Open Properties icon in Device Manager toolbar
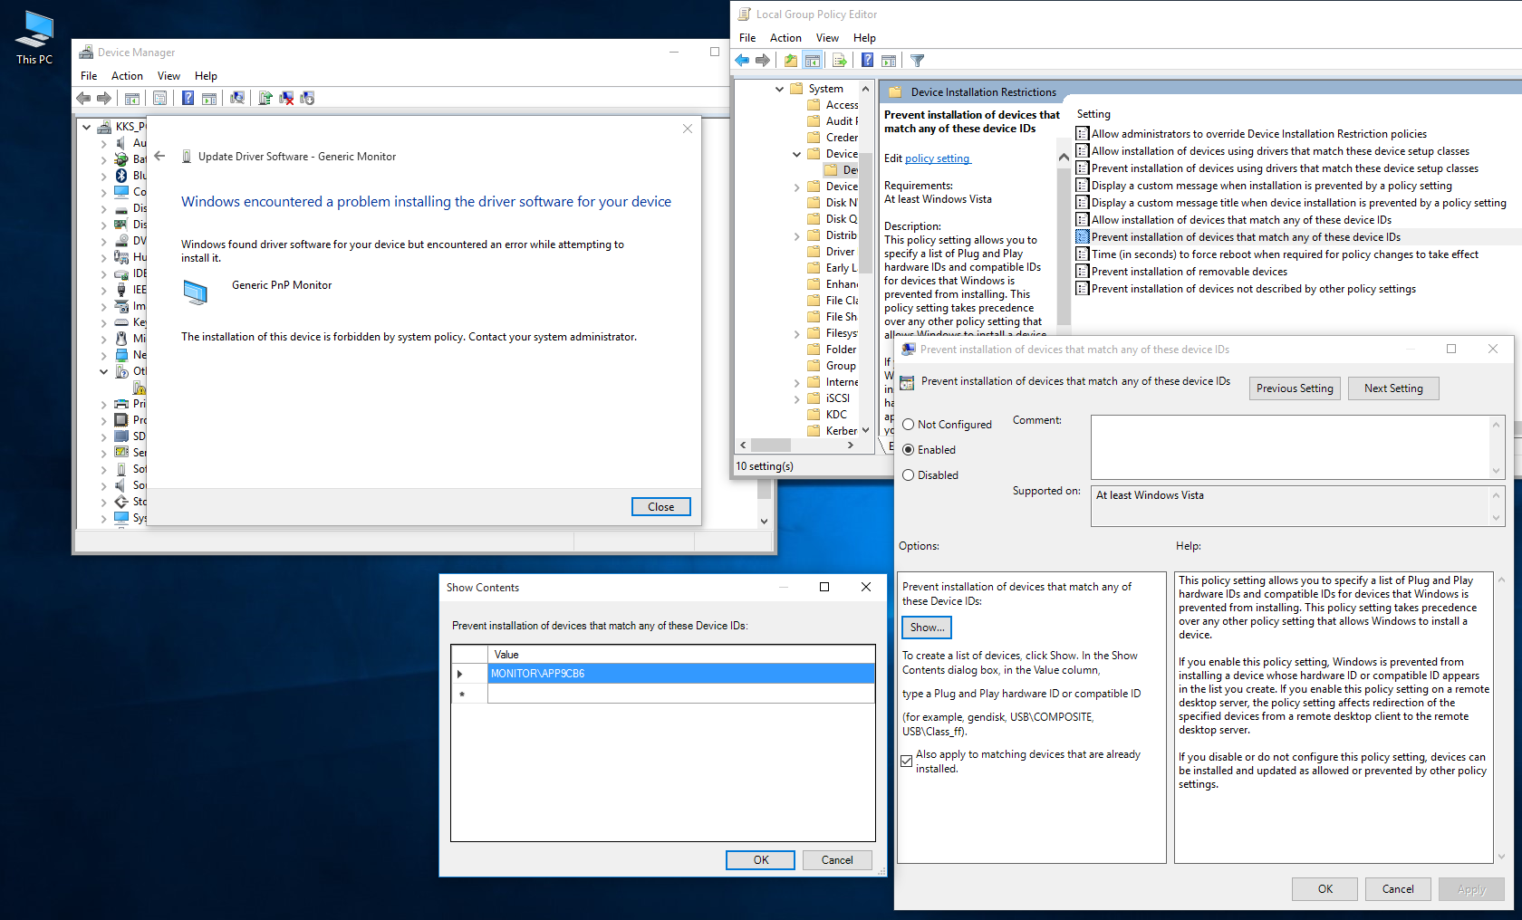1522x920 pixels. pyautogui.click(x=160, y=98)
